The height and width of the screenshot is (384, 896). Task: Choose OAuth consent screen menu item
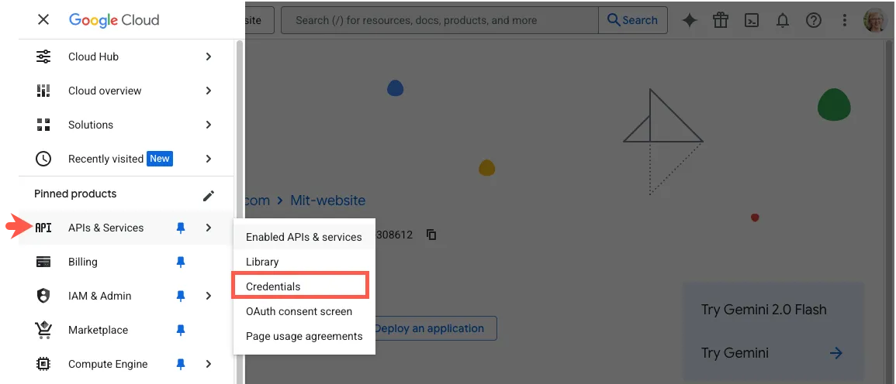[299, 311]
